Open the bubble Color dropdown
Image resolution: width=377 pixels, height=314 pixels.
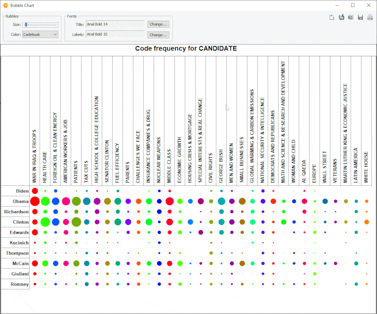41,34
